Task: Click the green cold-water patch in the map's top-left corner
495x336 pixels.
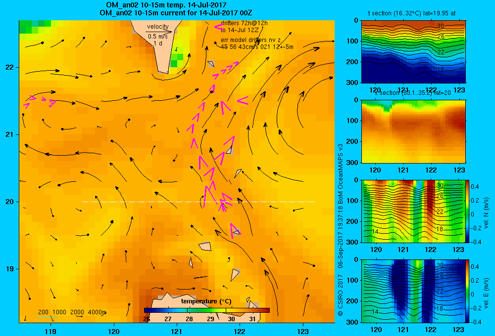Action: pyautogui.click(x=33, y=27)
